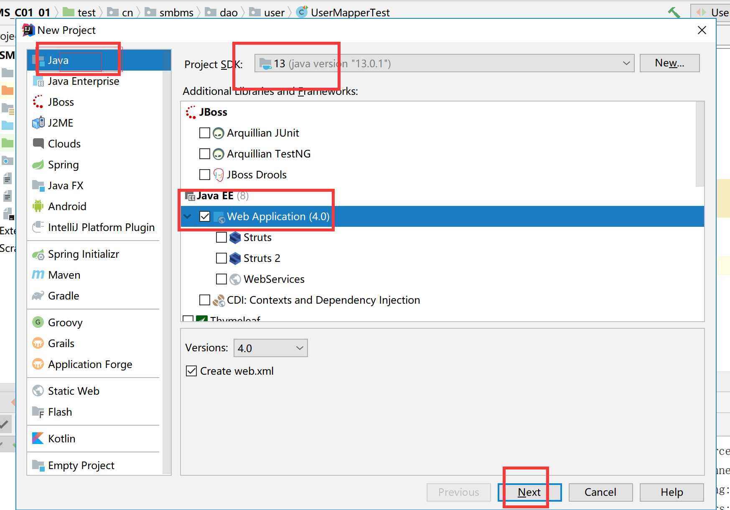Tick CDI: Contexts and Dependency Injection checkbox
Image resolution: width=730 pixels, height=510 pixels.
(205, 300)
